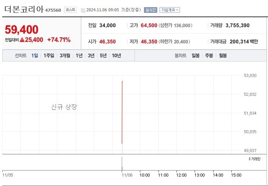Select the 1년 chart period

click(79, 56)
